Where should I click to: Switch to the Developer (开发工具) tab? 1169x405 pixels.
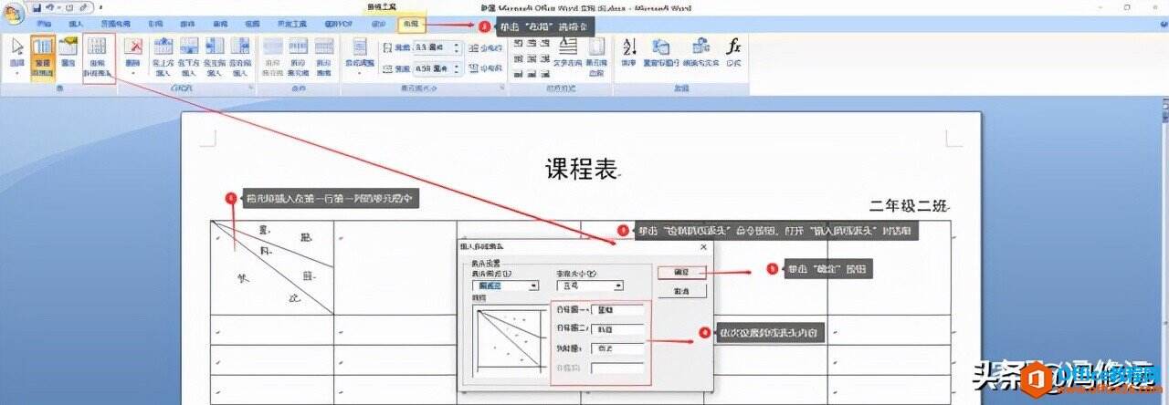coord(292,24)
